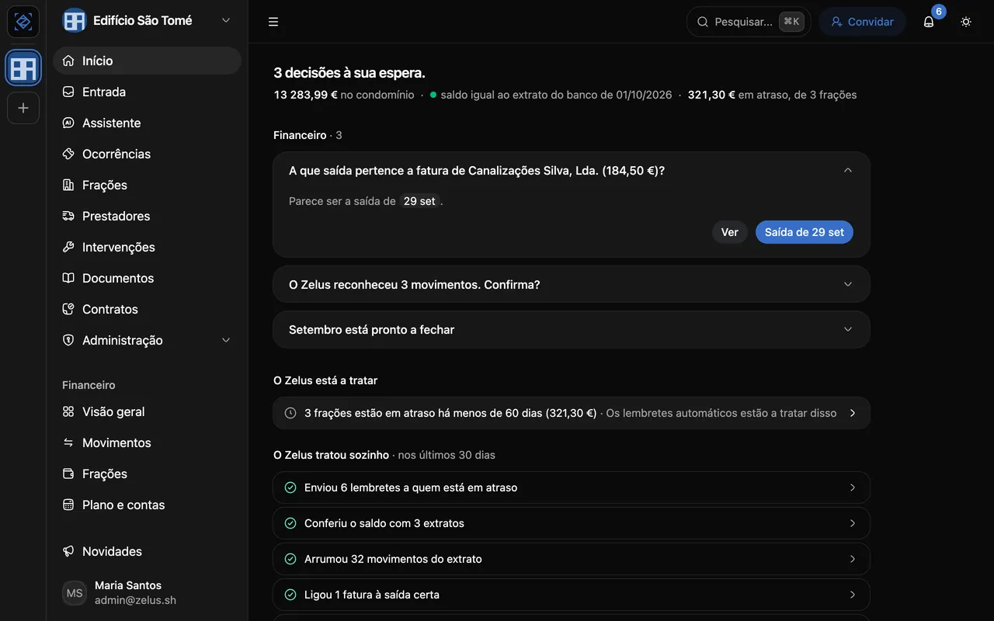Screen dimensions: 994x621
Task: Go to Ocorrências in the sidebar
Action: point(147,154)
